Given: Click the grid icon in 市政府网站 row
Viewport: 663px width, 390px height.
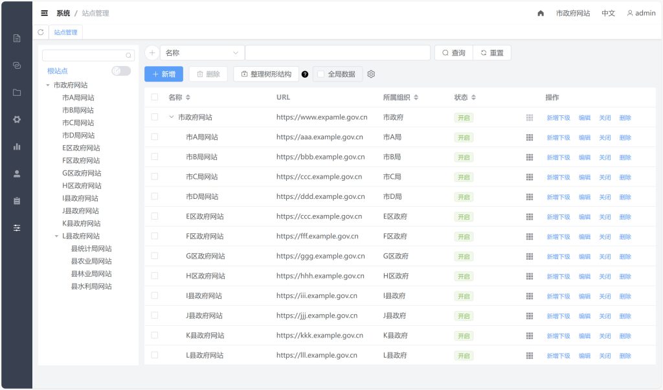Looking at the screenshot, I should pyautogui.click(x=530, y=118).
